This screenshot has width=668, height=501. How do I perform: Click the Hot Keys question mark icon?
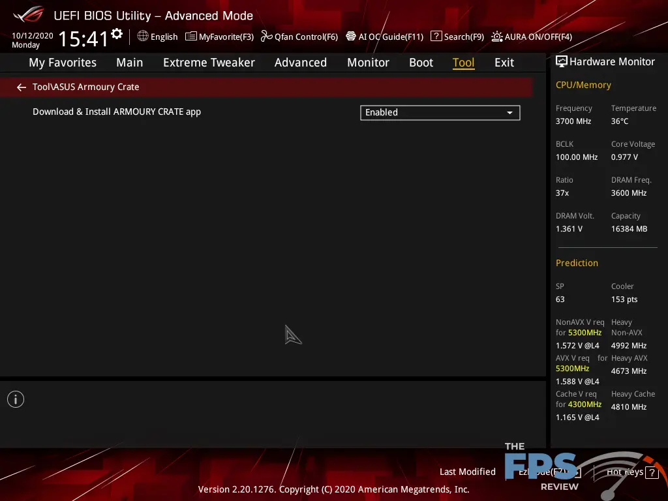click(652, 472)
